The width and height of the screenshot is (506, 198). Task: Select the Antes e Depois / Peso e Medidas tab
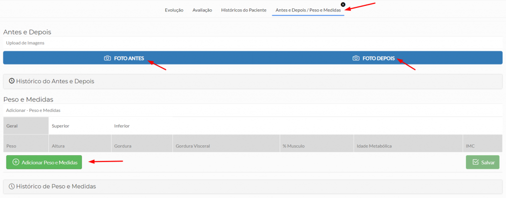click(308, 10)
